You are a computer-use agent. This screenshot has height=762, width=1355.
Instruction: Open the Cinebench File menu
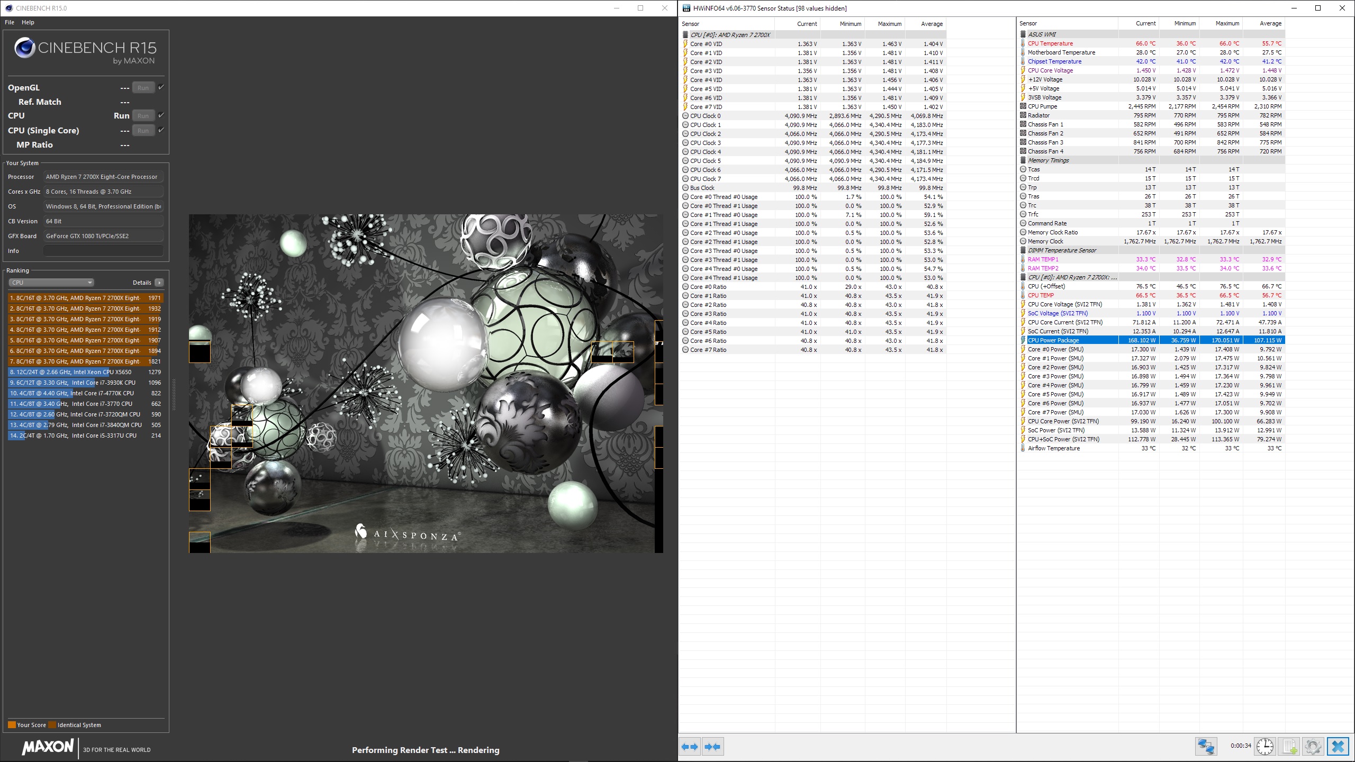pos(10,22)
